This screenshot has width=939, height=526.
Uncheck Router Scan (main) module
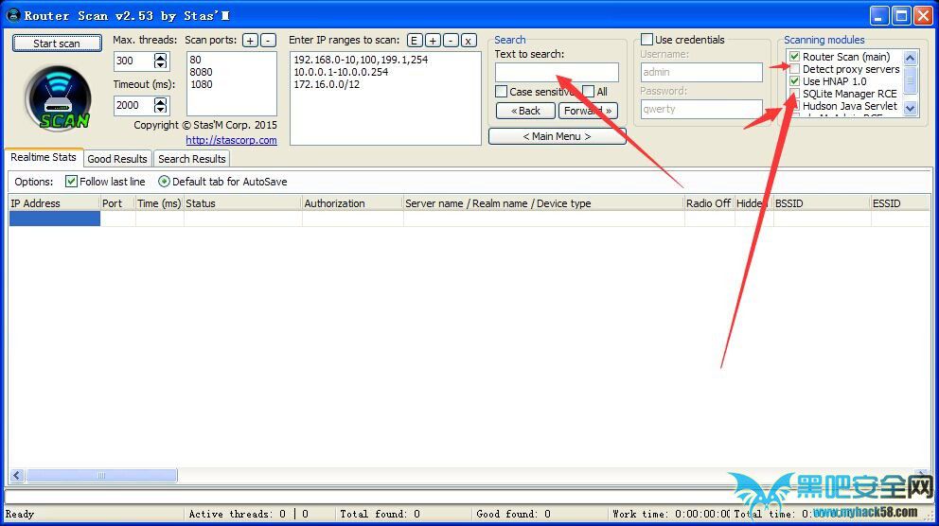pyautogui.click(x=795, y=56)
